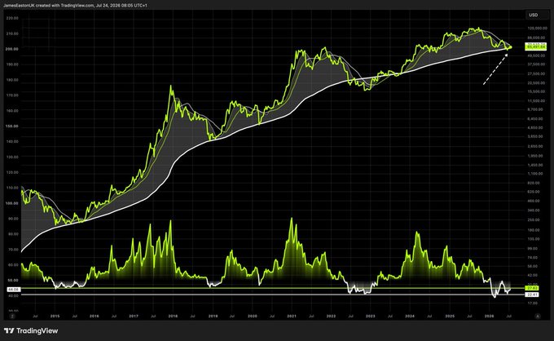Click the 44.08 label on the left scale
Image resolution: width=554 pixels, height=341 pixels.
click(14, 290)
